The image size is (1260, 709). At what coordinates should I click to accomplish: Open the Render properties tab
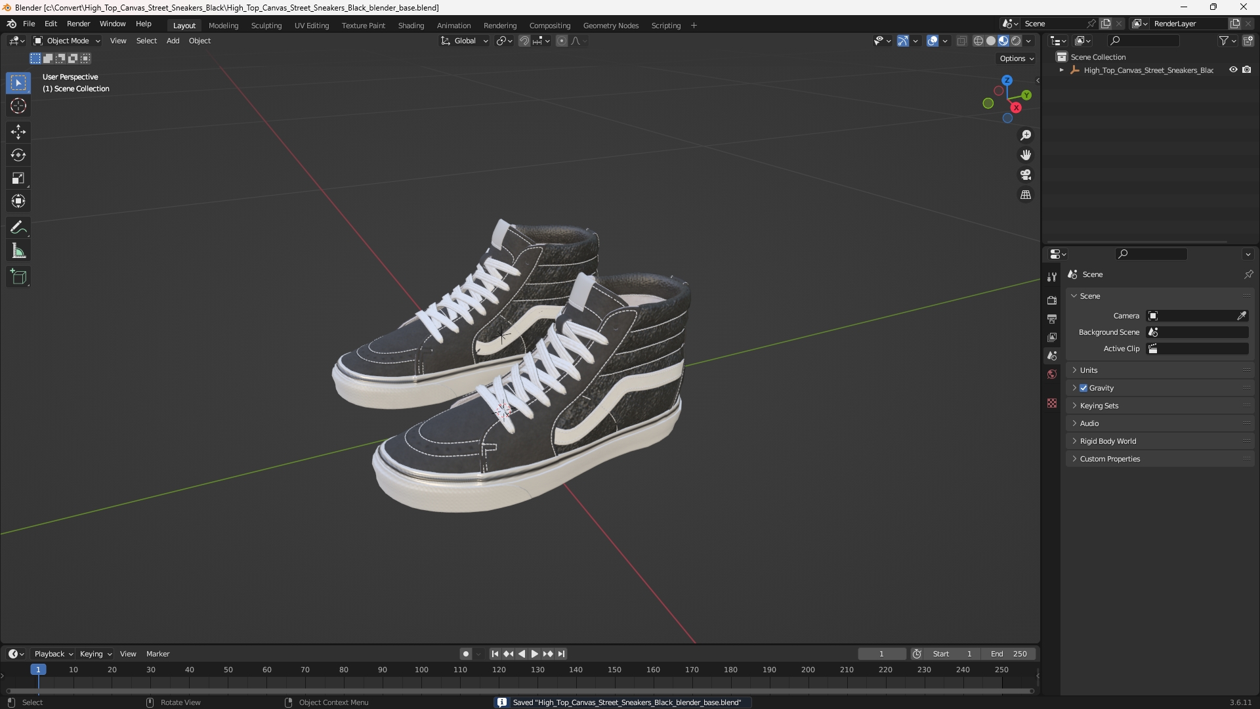click(1052, 300)
